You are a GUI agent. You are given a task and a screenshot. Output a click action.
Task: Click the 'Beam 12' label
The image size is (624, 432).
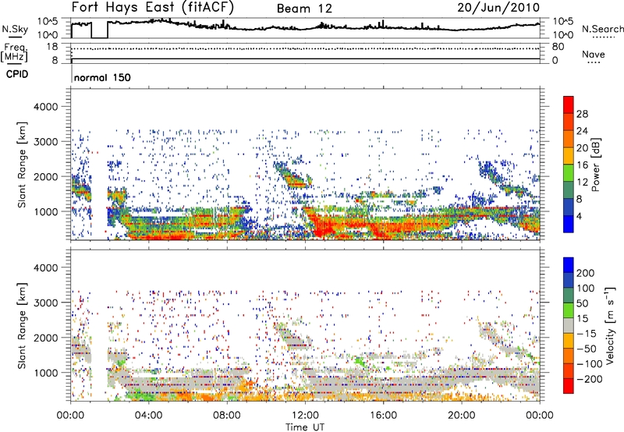pyautogui.click(x=304, y=9)
